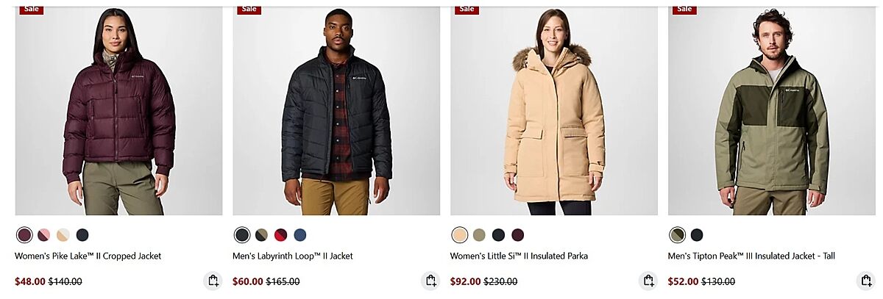The height and width of the screenshot is (299, 883).
Task: Open Women's Little Si II Insulated Parka link
Action: pos(519,256)
